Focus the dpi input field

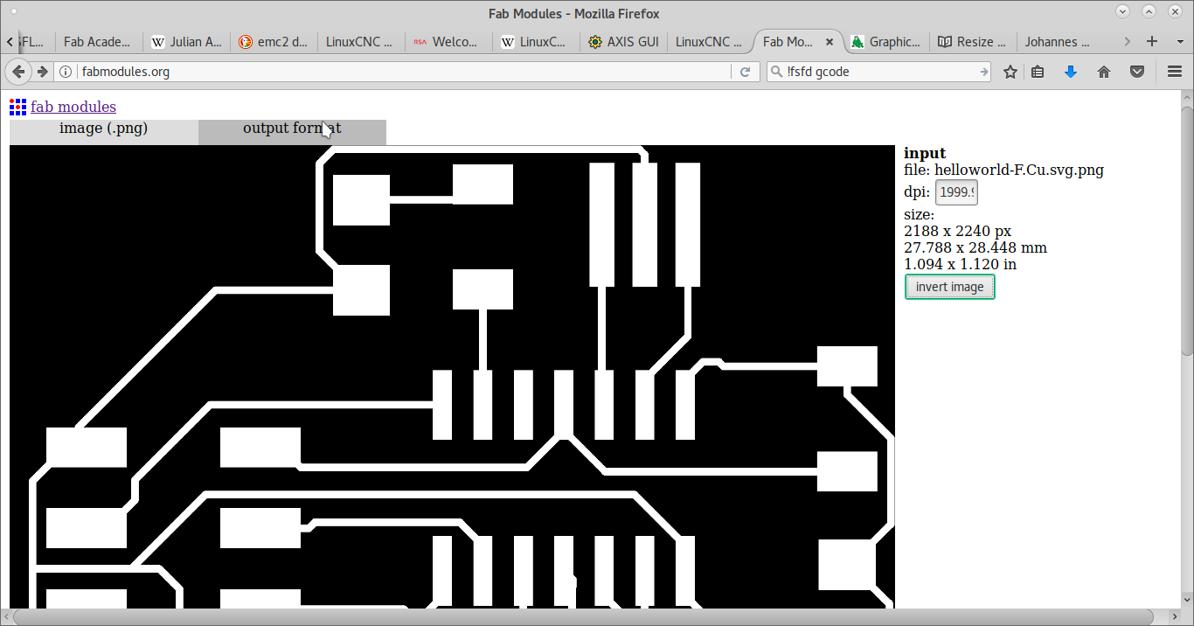click(956, 192)
